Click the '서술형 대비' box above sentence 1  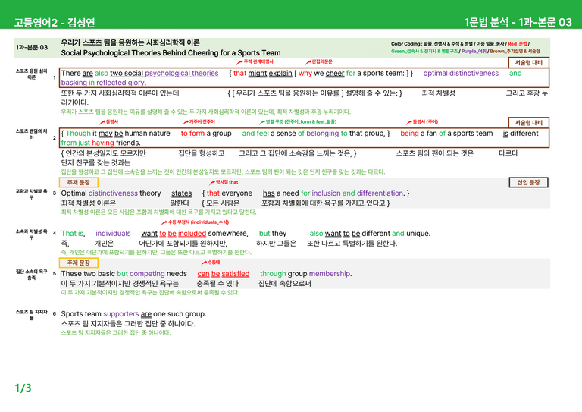[x=528, y=62]
